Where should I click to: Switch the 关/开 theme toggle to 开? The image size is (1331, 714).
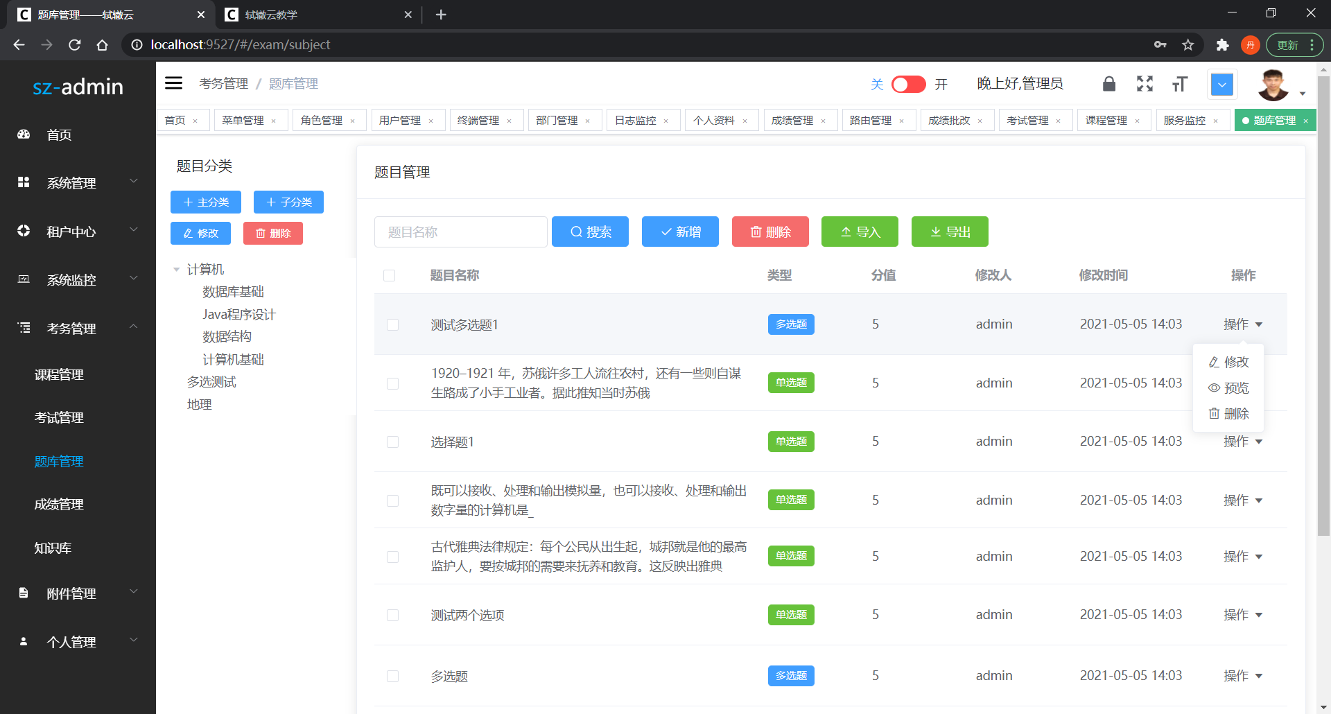[908, 84]
